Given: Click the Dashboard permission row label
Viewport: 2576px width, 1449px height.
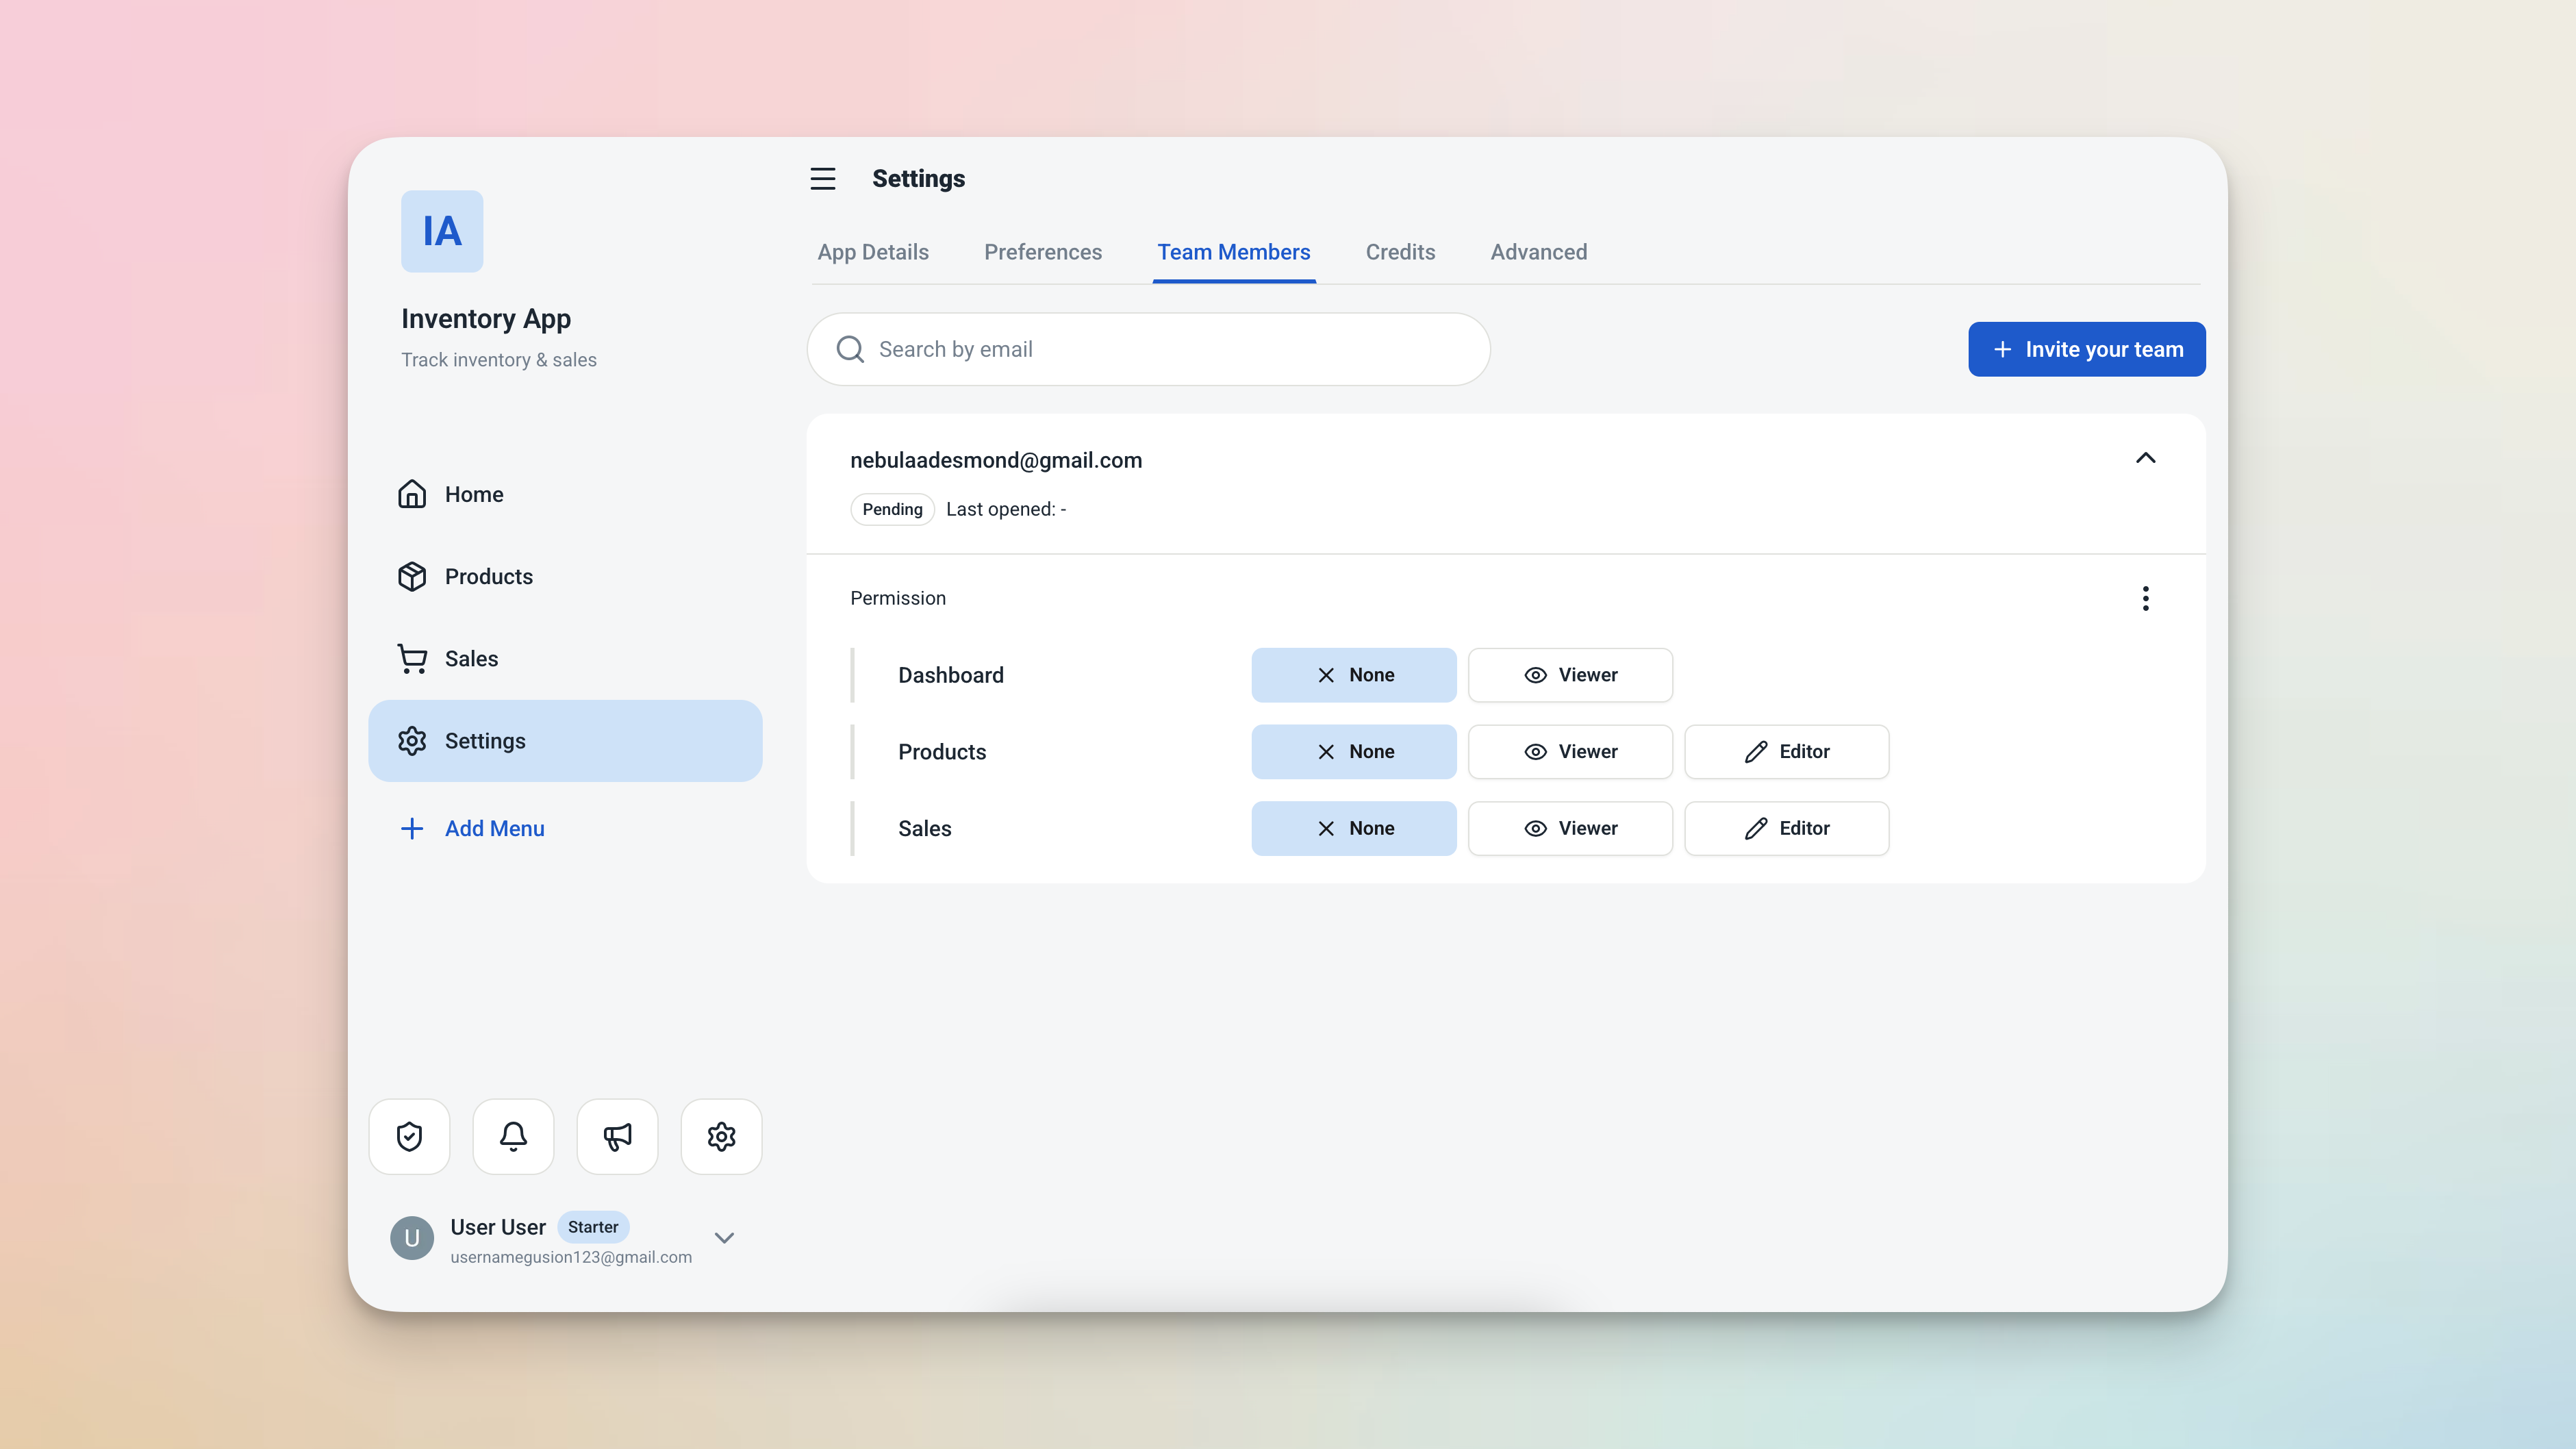Looking at the screenshot, I should 951,675.
